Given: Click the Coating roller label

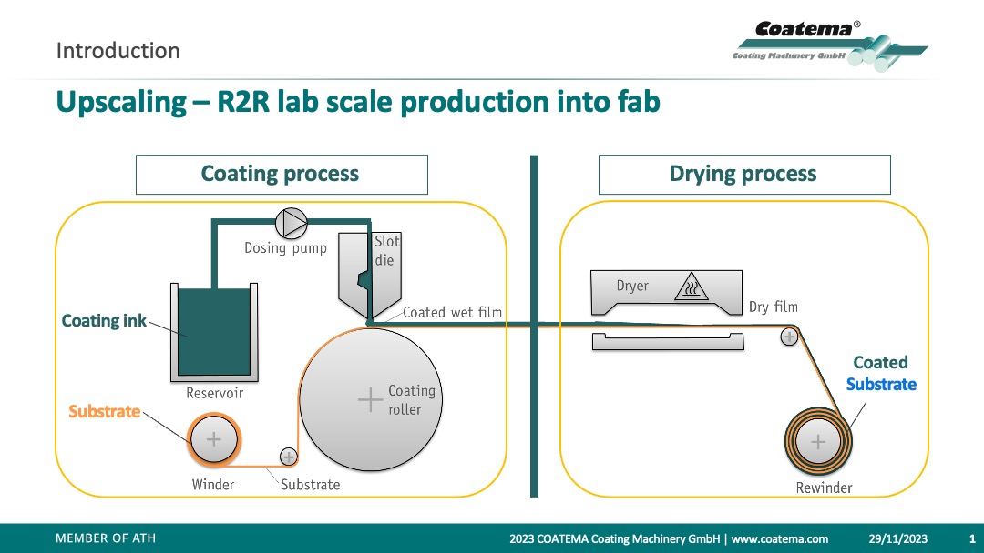Looking at the screenshot, I should coord(412,399).
